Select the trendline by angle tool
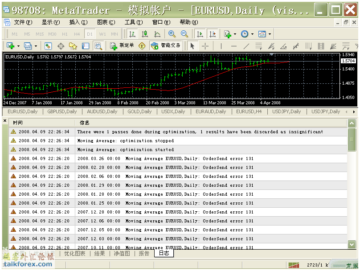 click(x=283, y=46)
